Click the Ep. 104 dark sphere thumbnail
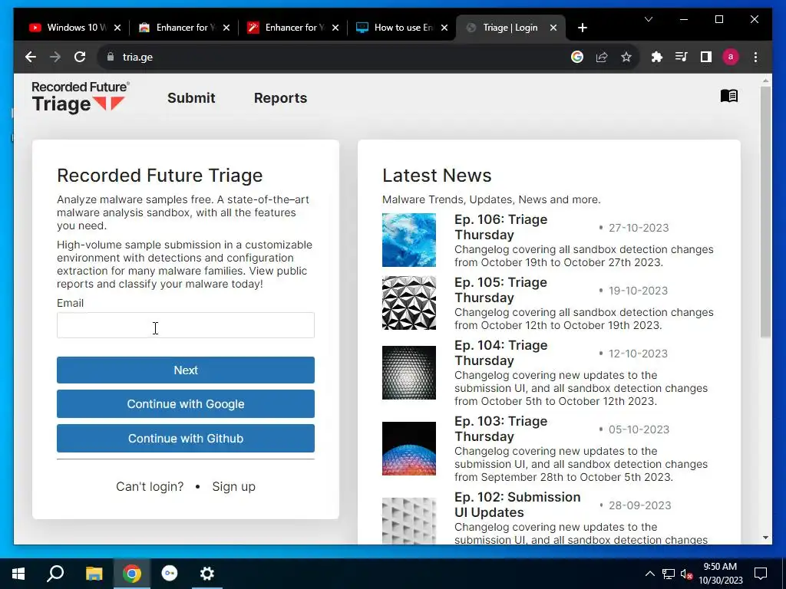 pos(408,373)
